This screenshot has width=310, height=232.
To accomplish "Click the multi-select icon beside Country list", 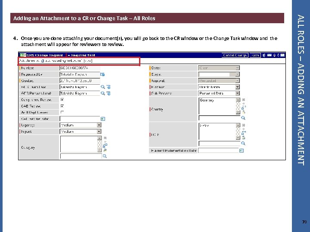I will 244,107.
